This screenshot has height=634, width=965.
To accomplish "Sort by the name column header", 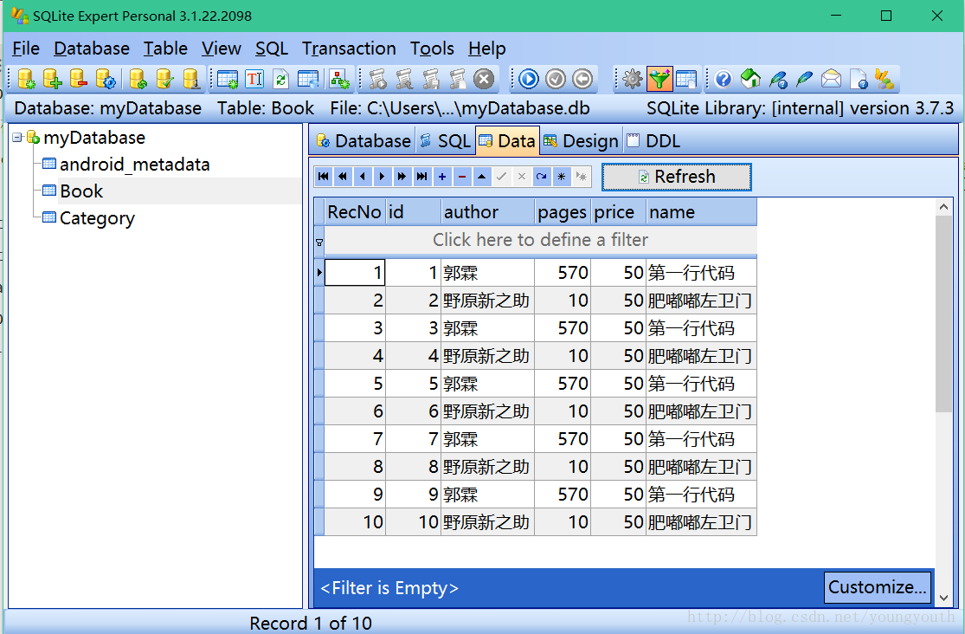I will coord(702,212).
